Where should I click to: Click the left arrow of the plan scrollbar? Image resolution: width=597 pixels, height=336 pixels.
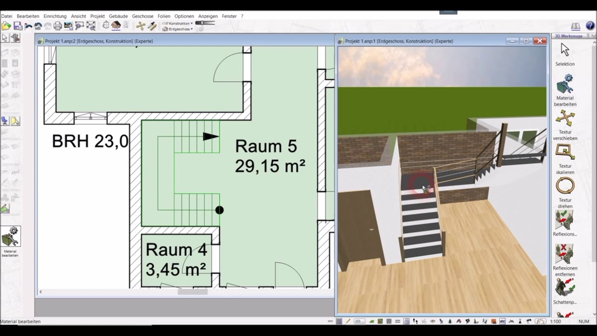[x=41, y=292]
